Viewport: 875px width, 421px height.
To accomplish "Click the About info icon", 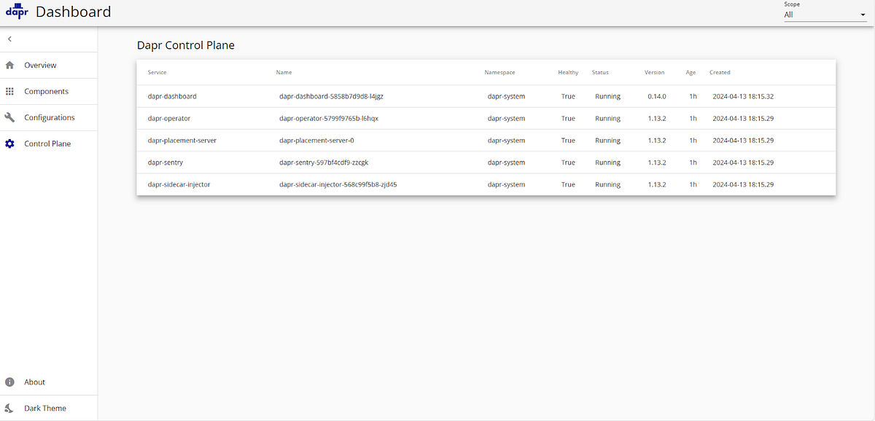I will [x=8, y=382].
